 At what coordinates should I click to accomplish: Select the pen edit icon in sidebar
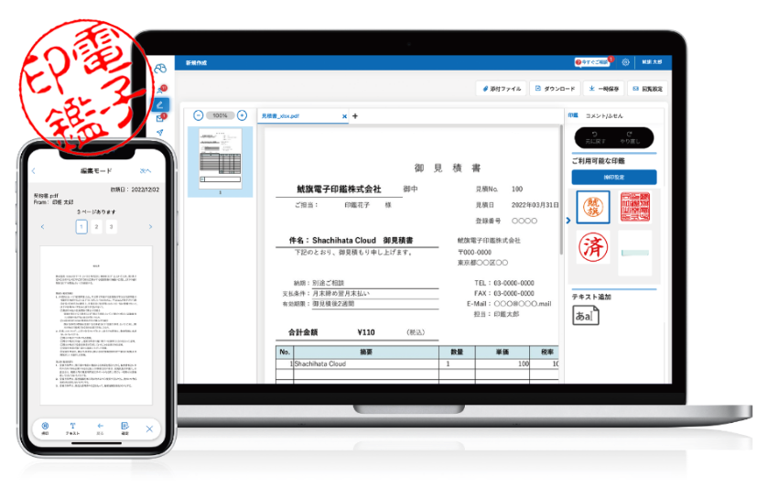coord(161,103)
